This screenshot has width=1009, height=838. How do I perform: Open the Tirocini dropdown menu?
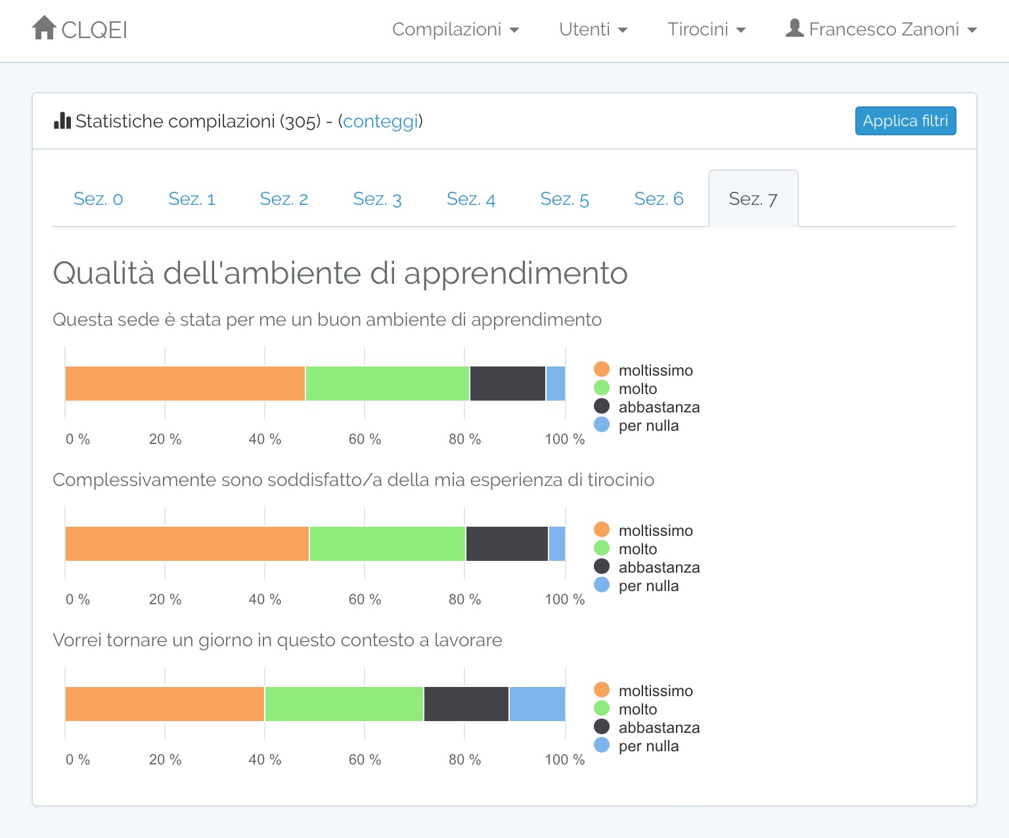[707, 30]
